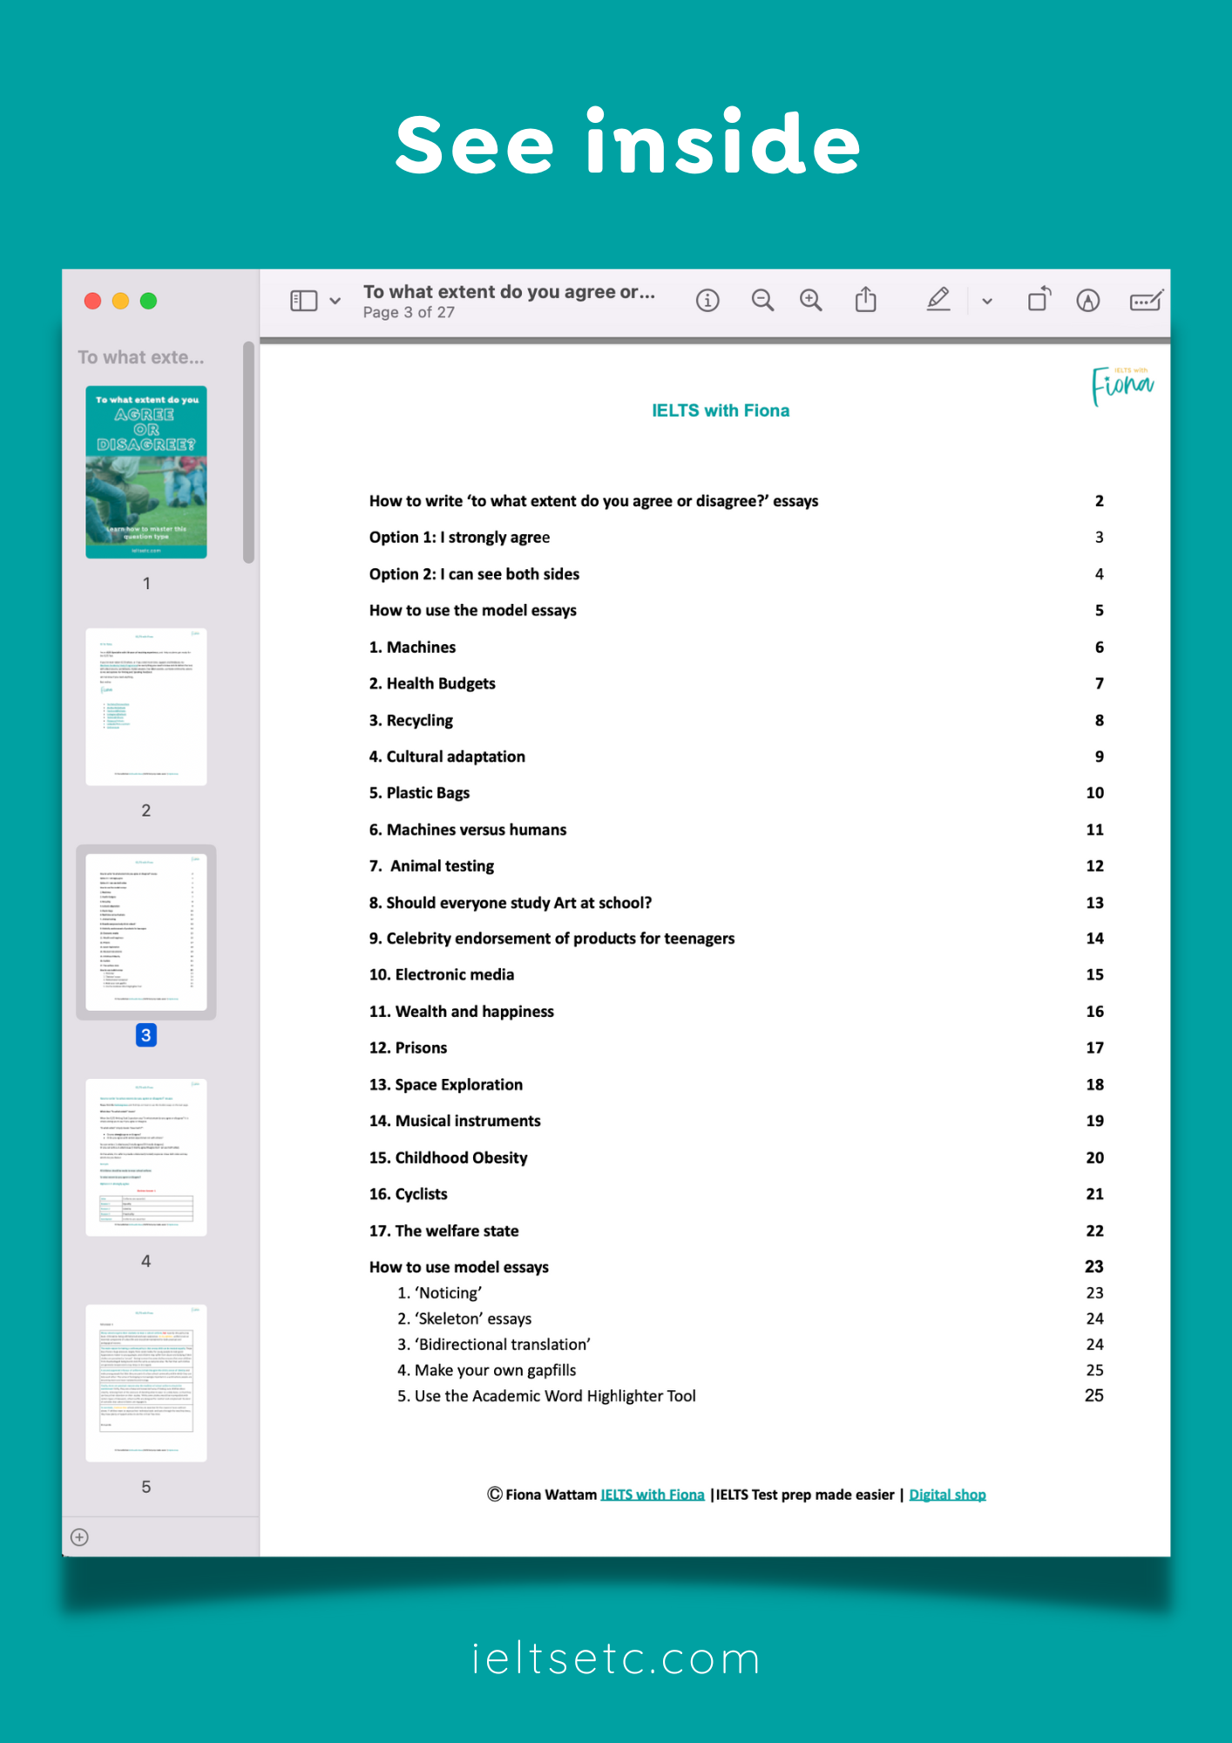Click the sidebar vertical scrollbar
This screenshot has width=1232, height=1743.
coord(248,453)
